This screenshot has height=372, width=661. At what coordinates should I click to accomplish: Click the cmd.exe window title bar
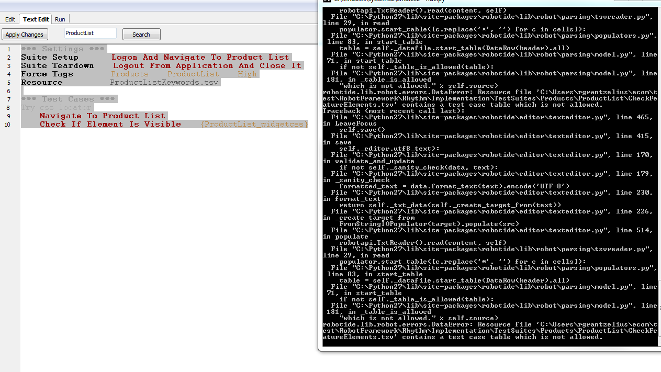471,2
